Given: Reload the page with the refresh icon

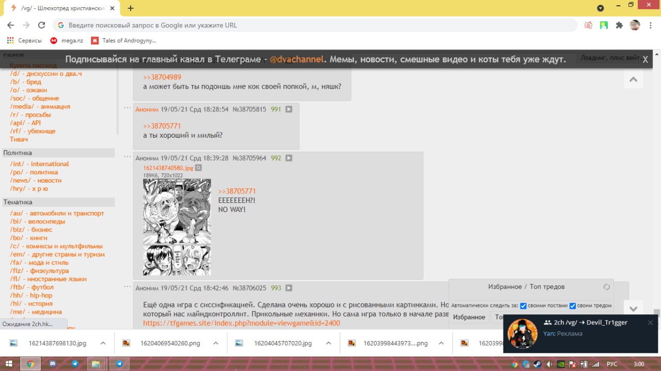Looking at the screenshot, I should pos(42,25).
